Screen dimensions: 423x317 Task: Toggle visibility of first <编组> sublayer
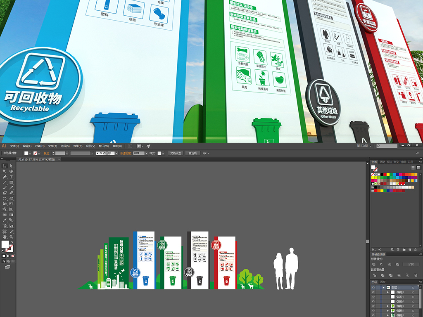coord(373,292)
